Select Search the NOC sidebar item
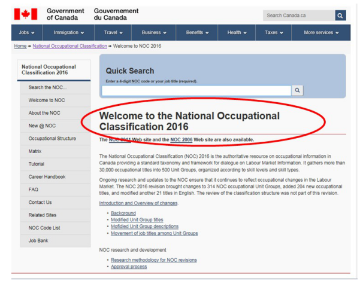 click(55, 87)
